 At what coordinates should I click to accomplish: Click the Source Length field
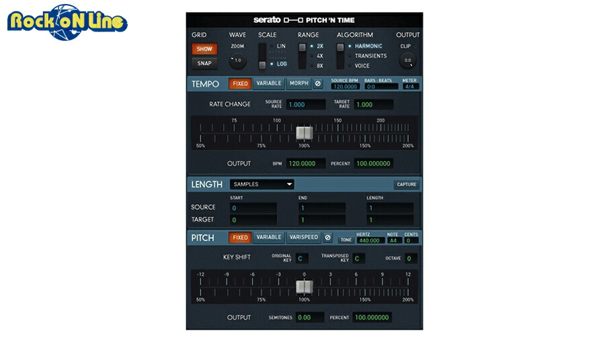tap(390, 208)
